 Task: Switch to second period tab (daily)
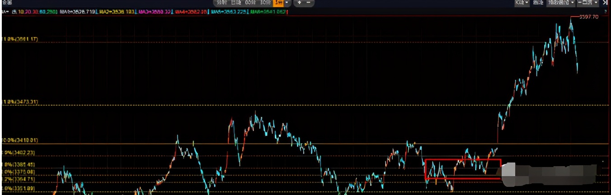[235, 3]
